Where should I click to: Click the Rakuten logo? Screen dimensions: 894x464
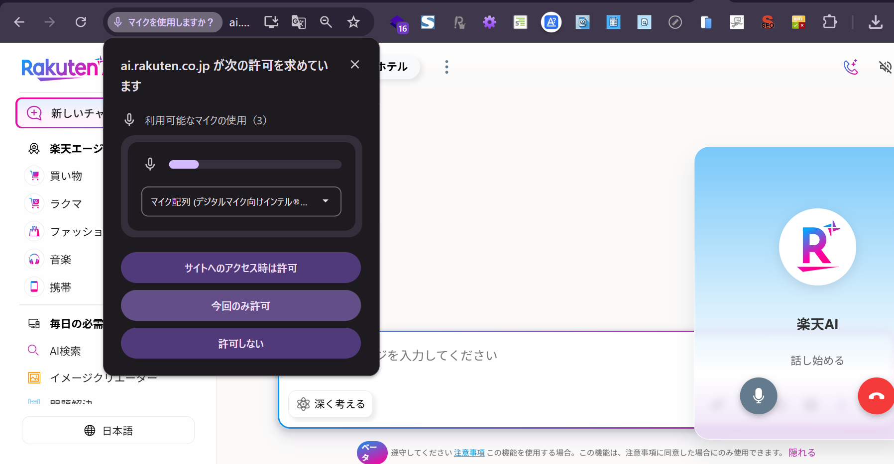pyautogui.click(x=61, y=69)
